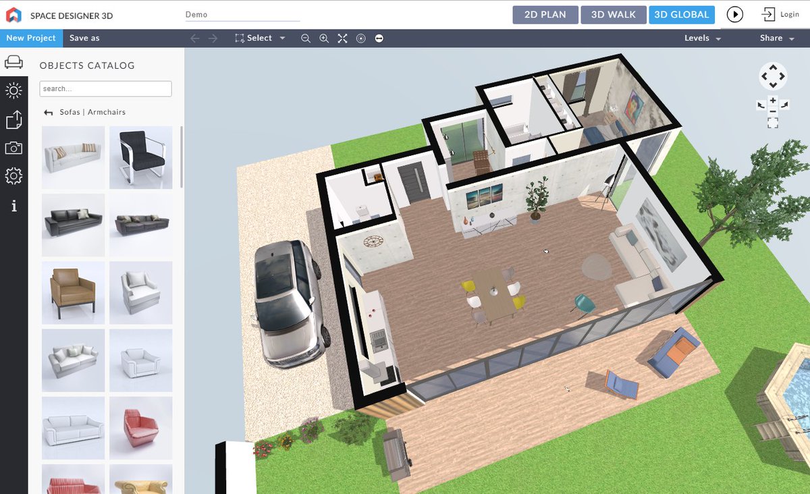
Task: Select the colorful painting in bedroom
Action: pos(635,107)
